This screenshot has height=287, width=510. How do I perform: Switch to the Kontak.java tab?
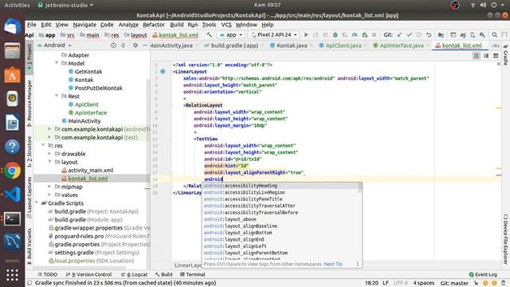point(292,45)
